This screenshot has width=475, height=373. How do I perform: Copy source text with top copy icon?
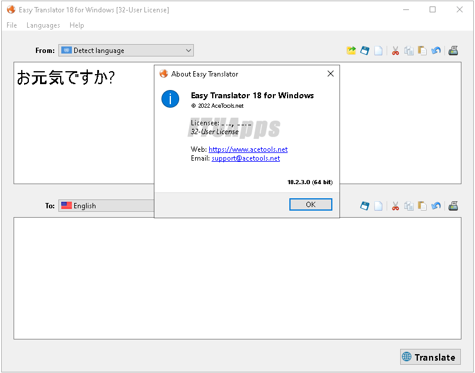[409, 51]
